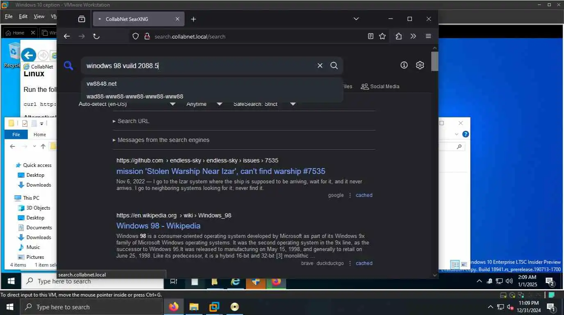The image size is (564, 315).
Task: Bookmark this page with star
Action: click(382, 36)
